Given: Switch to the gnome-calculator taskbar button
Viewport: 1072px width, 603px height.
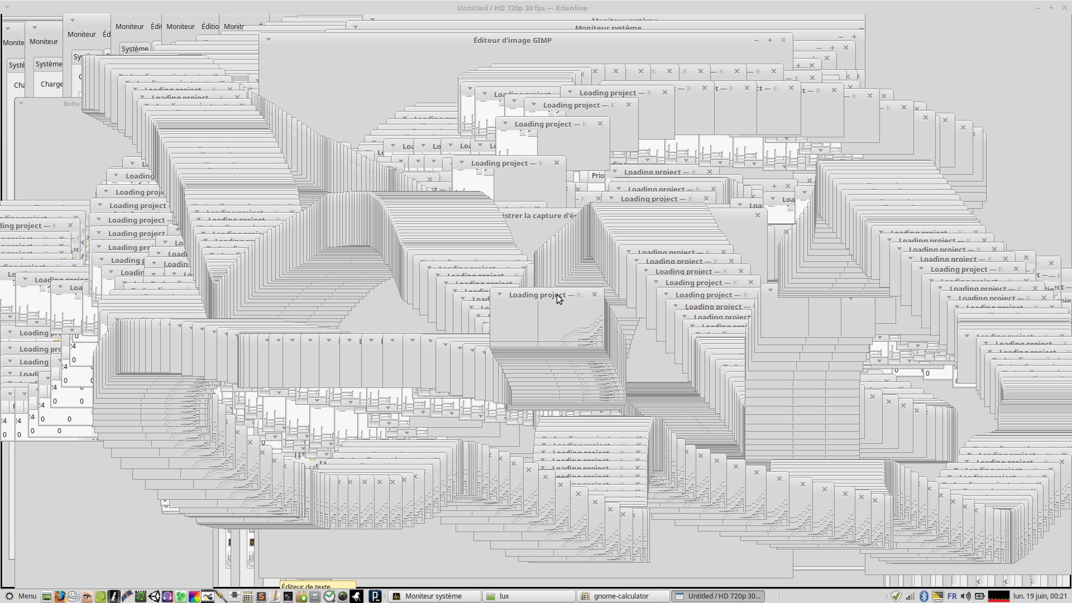Looking at the screenshot, I should pyautogui.click(x=621, y=596).
